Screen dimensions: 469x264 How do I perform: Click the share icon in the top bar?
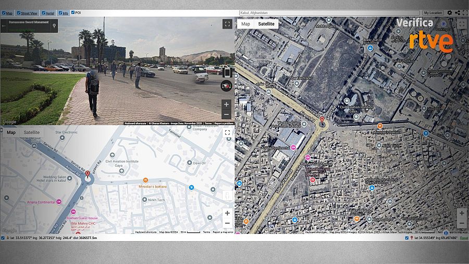[458, 13]
